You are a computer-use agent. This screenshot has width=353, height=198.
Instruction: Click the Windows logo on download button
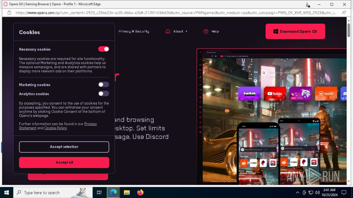276,31
